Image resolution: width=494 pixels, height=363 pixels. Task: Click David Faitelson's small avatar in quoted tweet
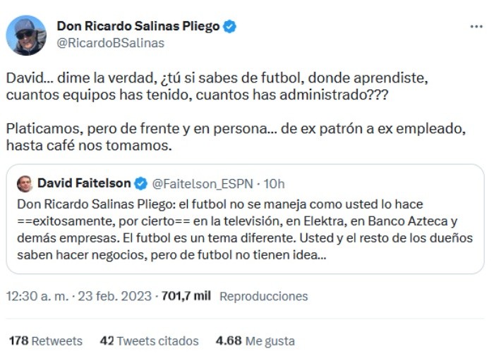click(25, 184)
